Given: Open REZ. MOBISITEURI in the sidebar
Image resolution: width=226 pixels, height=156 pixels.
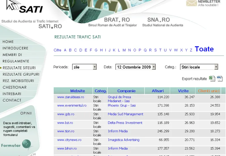Looking at the screenshot, I should [18, 81].
